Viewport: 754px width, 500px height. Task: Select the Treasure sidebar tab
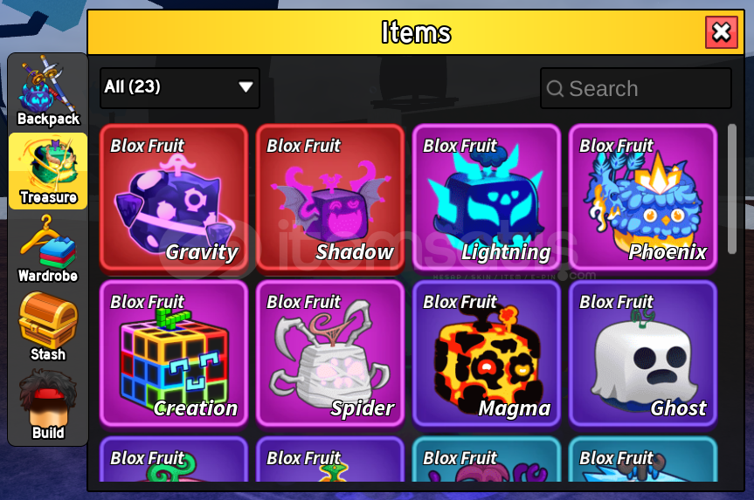[x=48, y=171]
